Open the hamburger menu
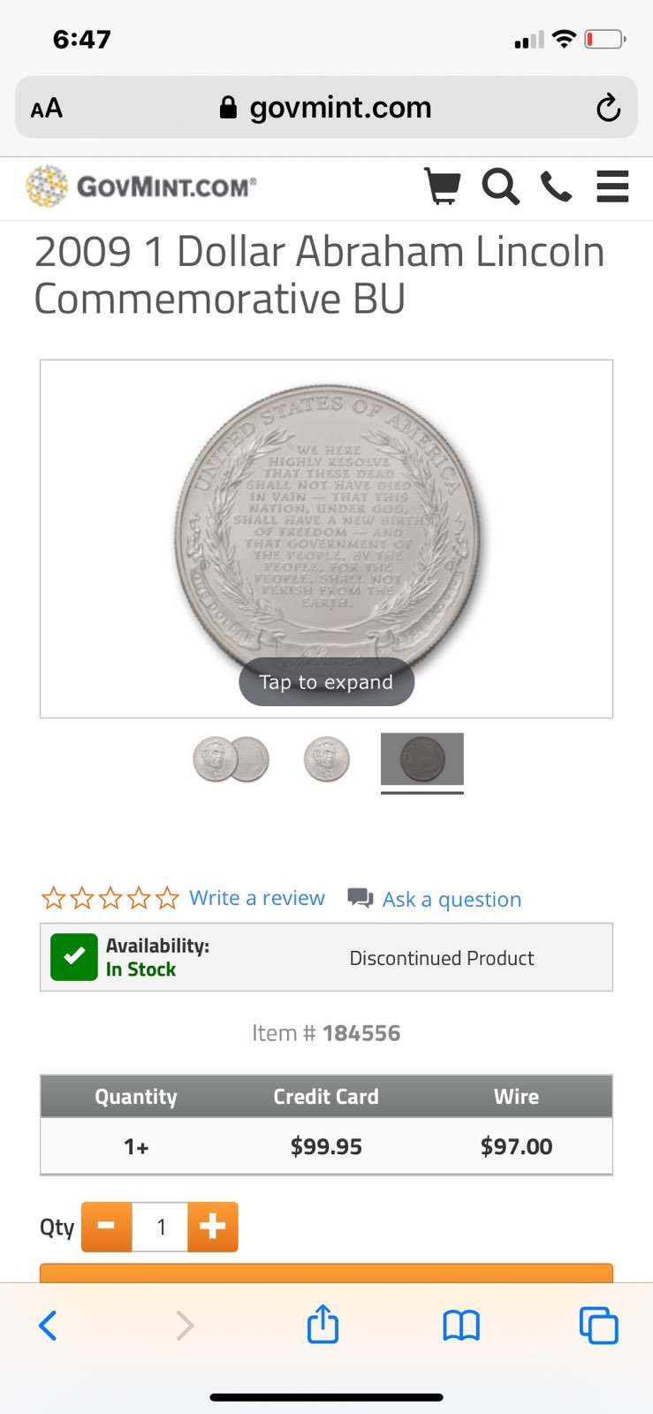The height and width of the screenshot is (1414, 653). (x=612, y=186)
